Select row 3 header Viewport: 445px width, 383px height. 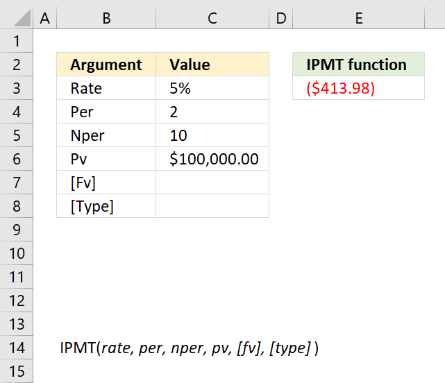[x=17, y=88]
